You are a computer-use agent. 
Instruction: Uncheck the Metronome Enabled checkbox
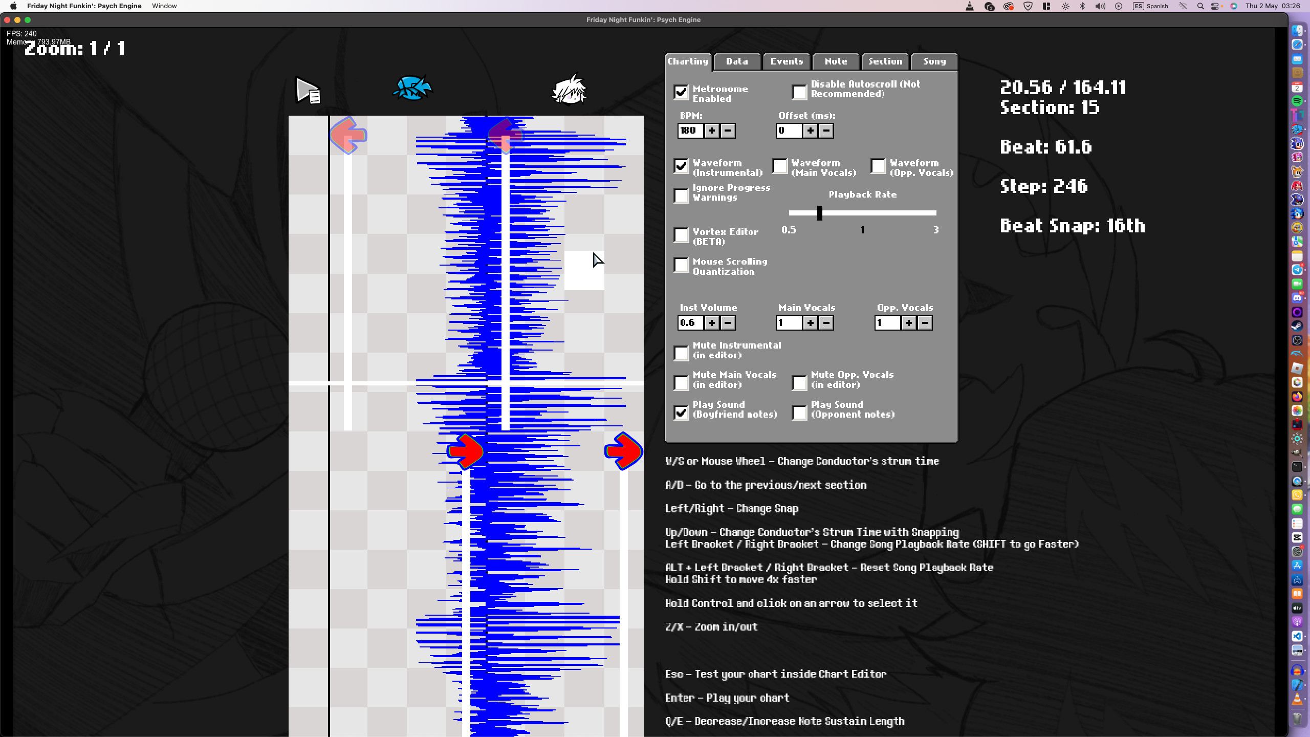[681, 93]
